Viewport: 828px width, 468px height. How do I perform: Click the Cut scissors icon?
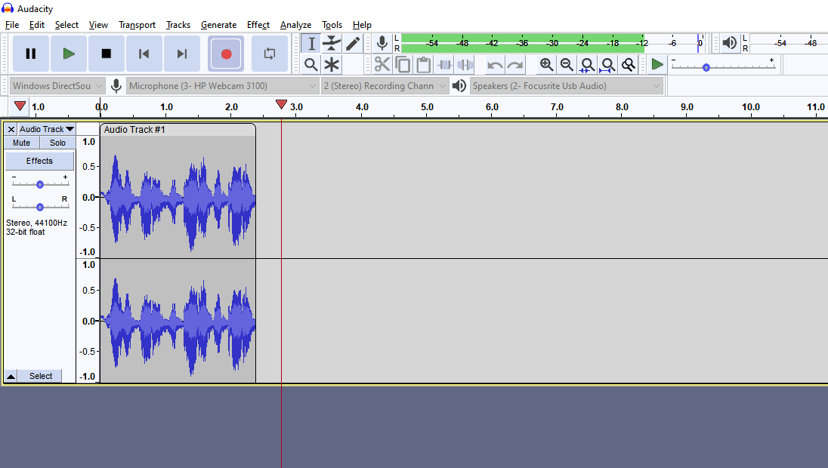coord(382,65)
